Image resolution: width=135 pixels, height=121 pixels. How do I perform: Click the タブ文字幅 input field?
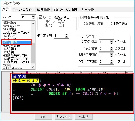[x=60, y=36]
